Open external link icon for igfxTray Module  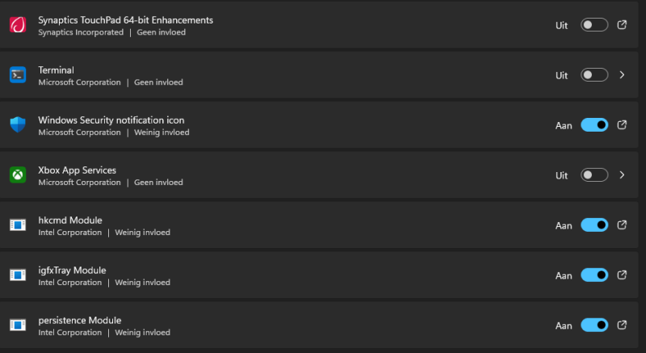622,275
